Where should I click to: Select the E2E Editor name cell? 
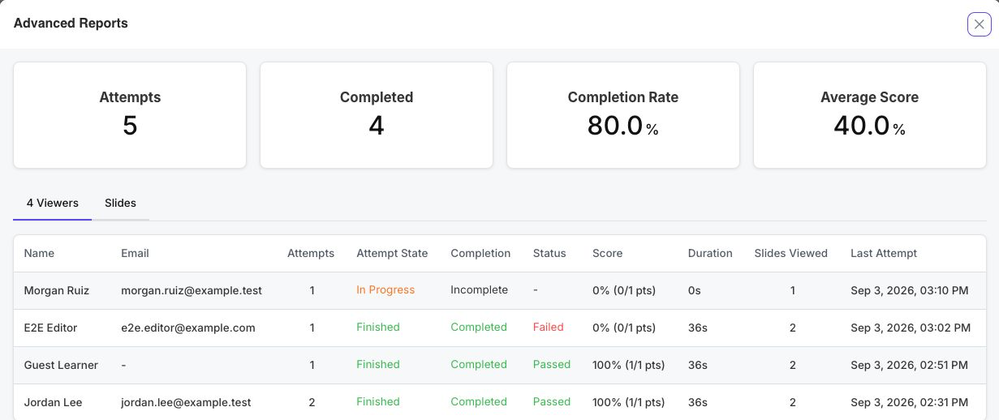click(x=52, y=328)
